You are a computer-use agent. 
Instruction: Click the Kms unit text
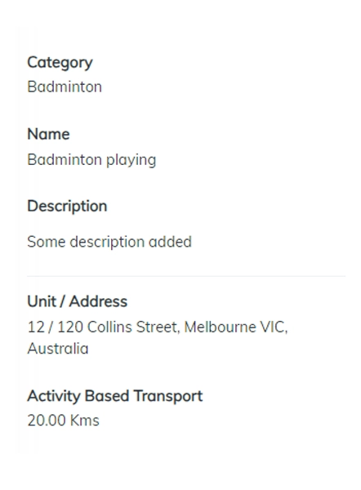coord(84,421)
